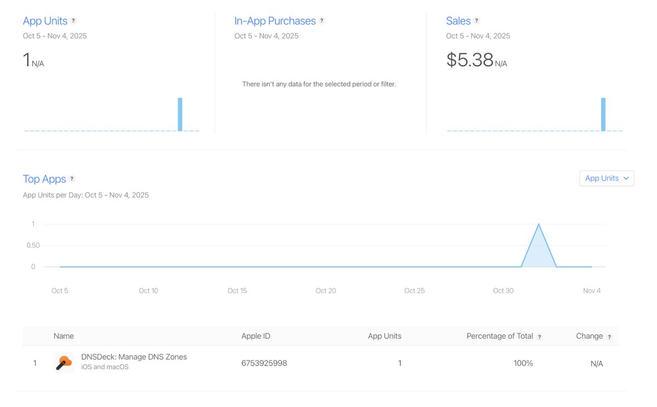
Task: Click the In-App Purchases help icon
Action: (x=322, y=21)
